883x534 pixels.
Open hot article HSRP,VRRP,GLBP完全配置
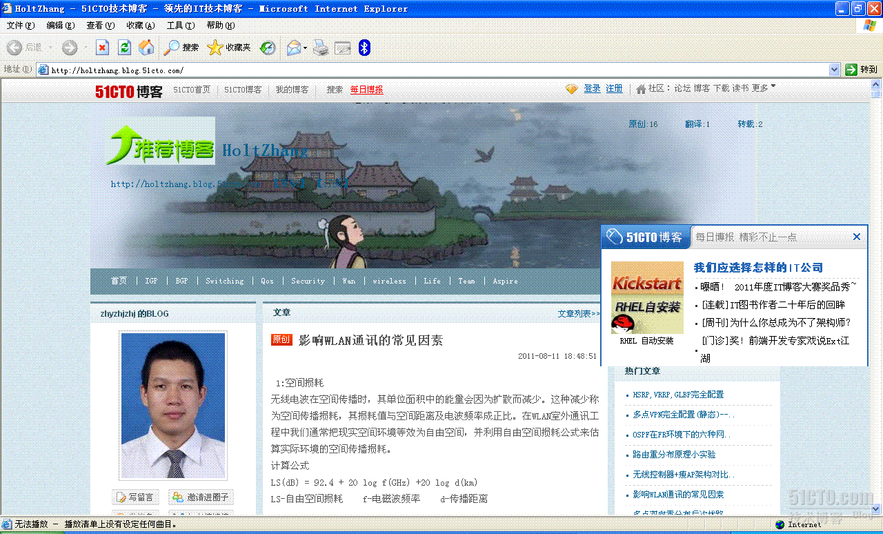point(678,395)
